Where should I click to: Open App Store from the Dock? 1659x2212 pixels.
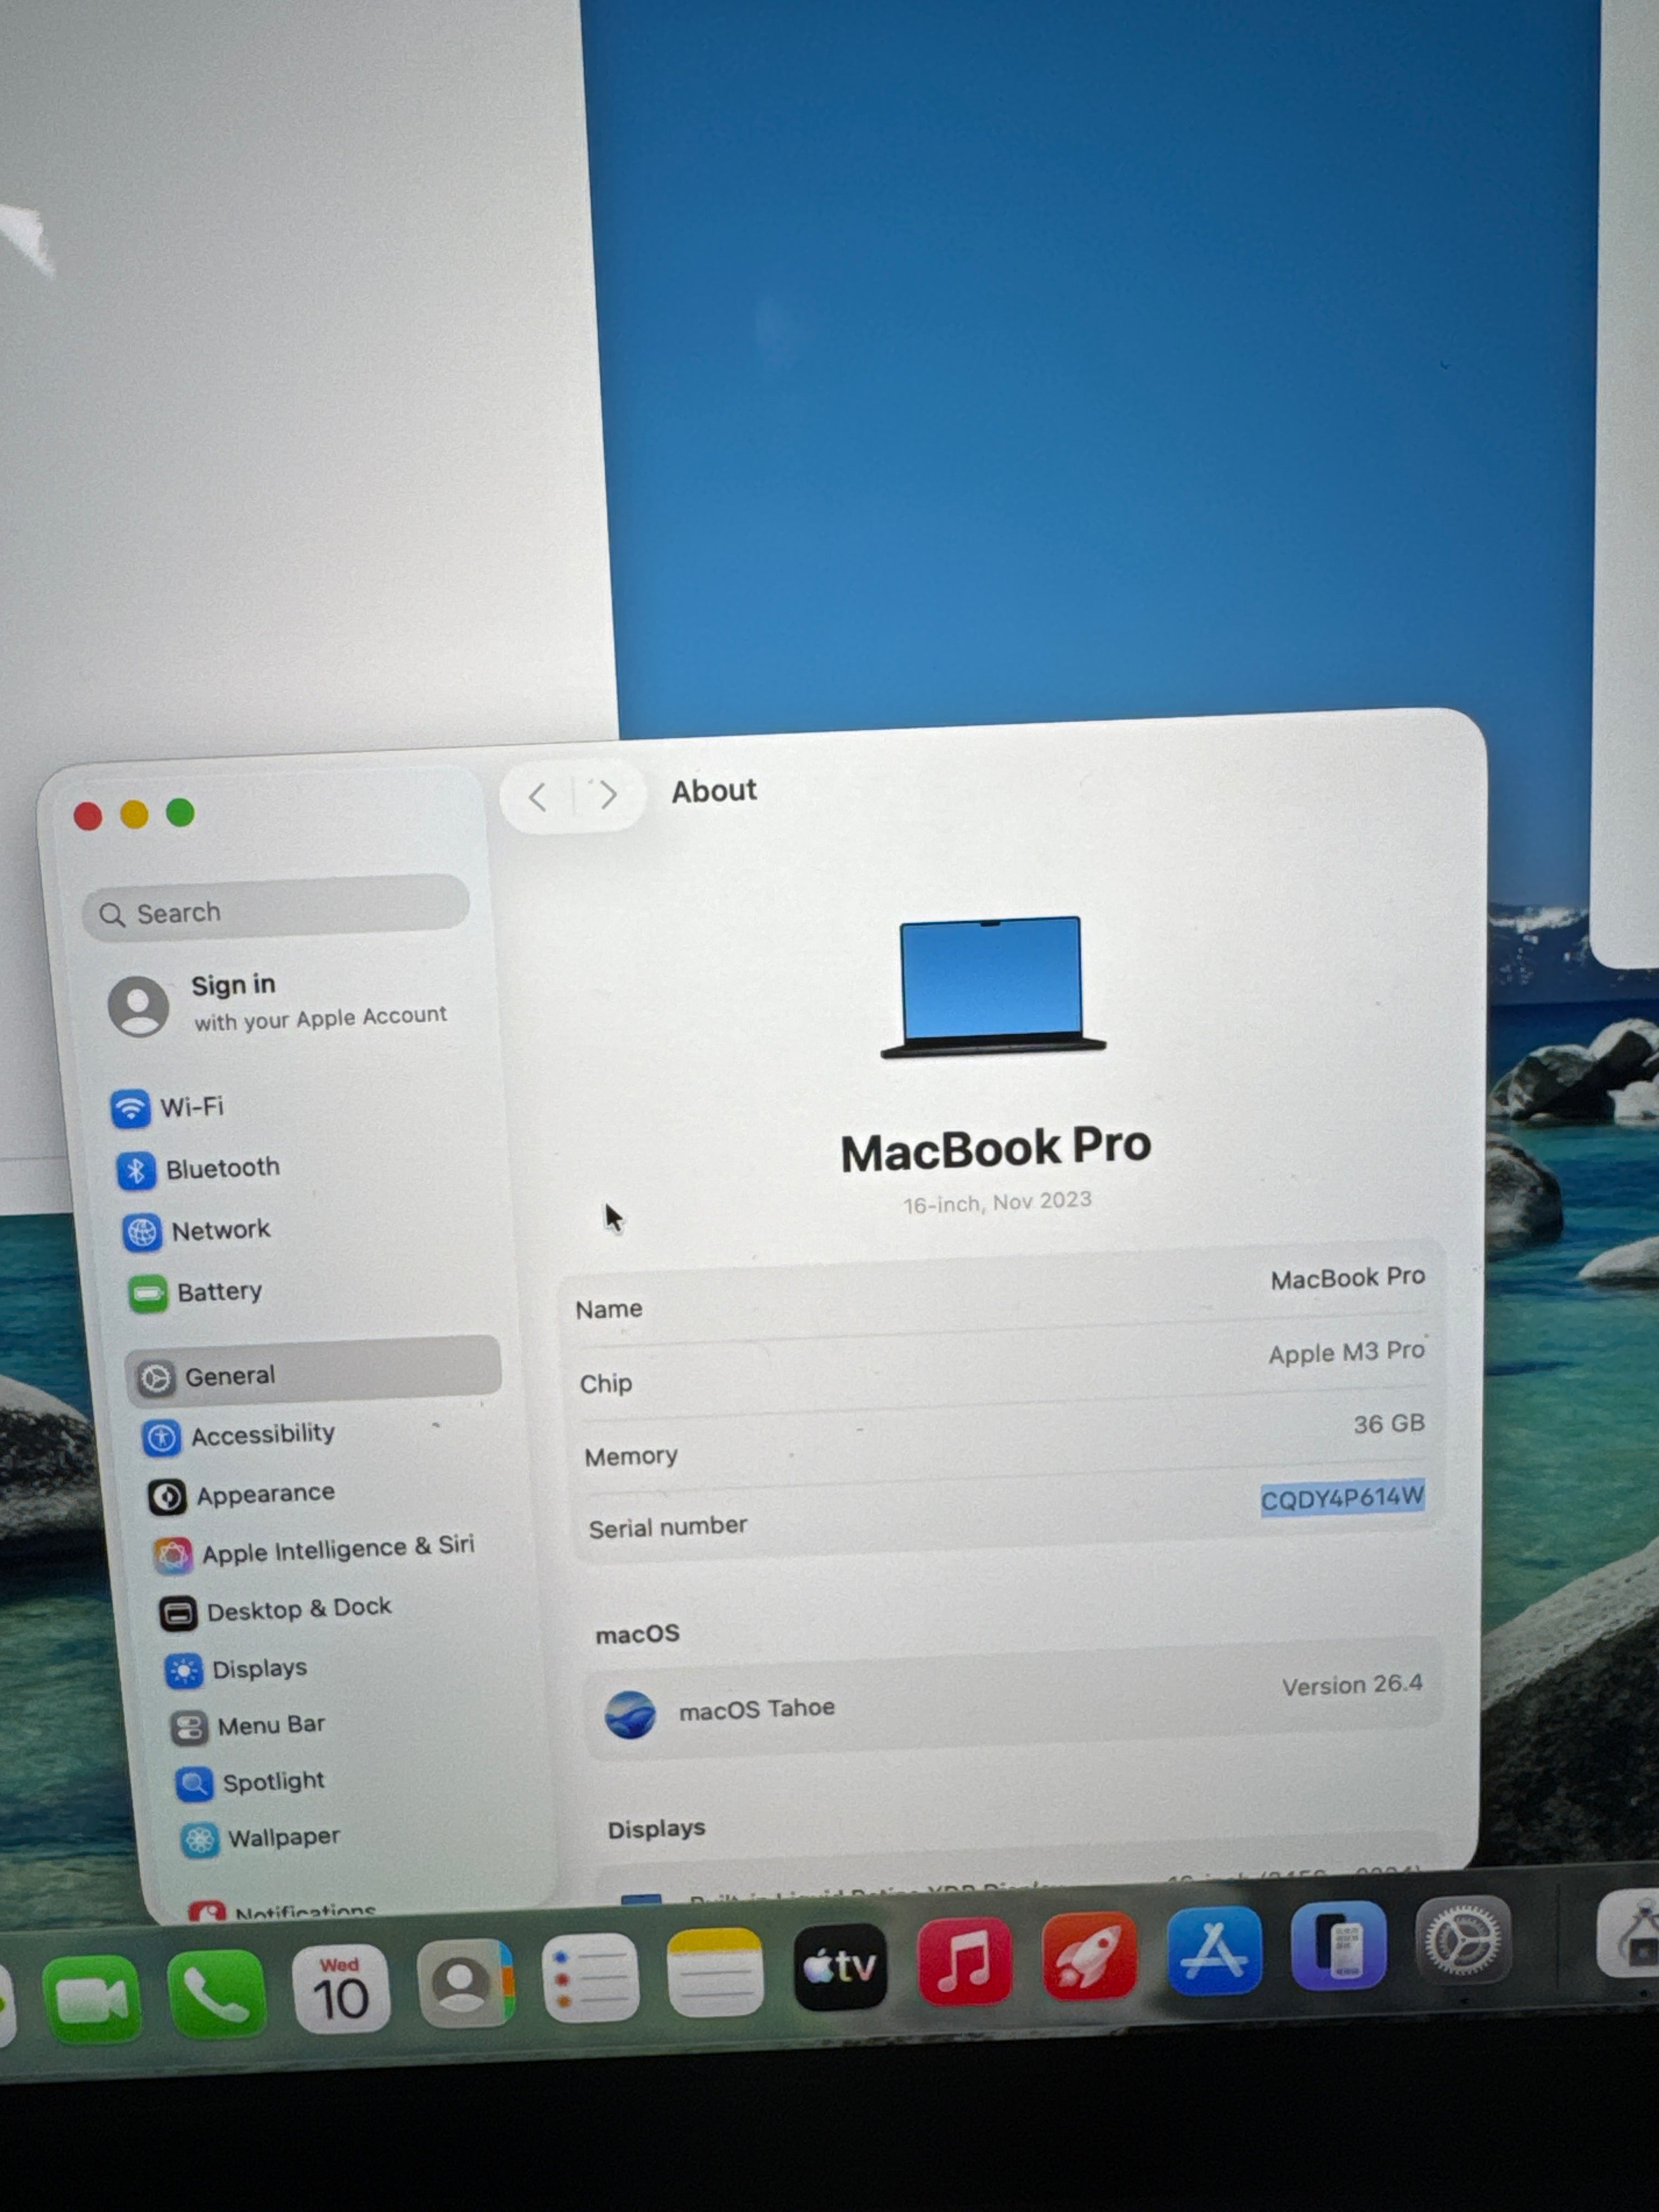[x=1214, y=1950]
